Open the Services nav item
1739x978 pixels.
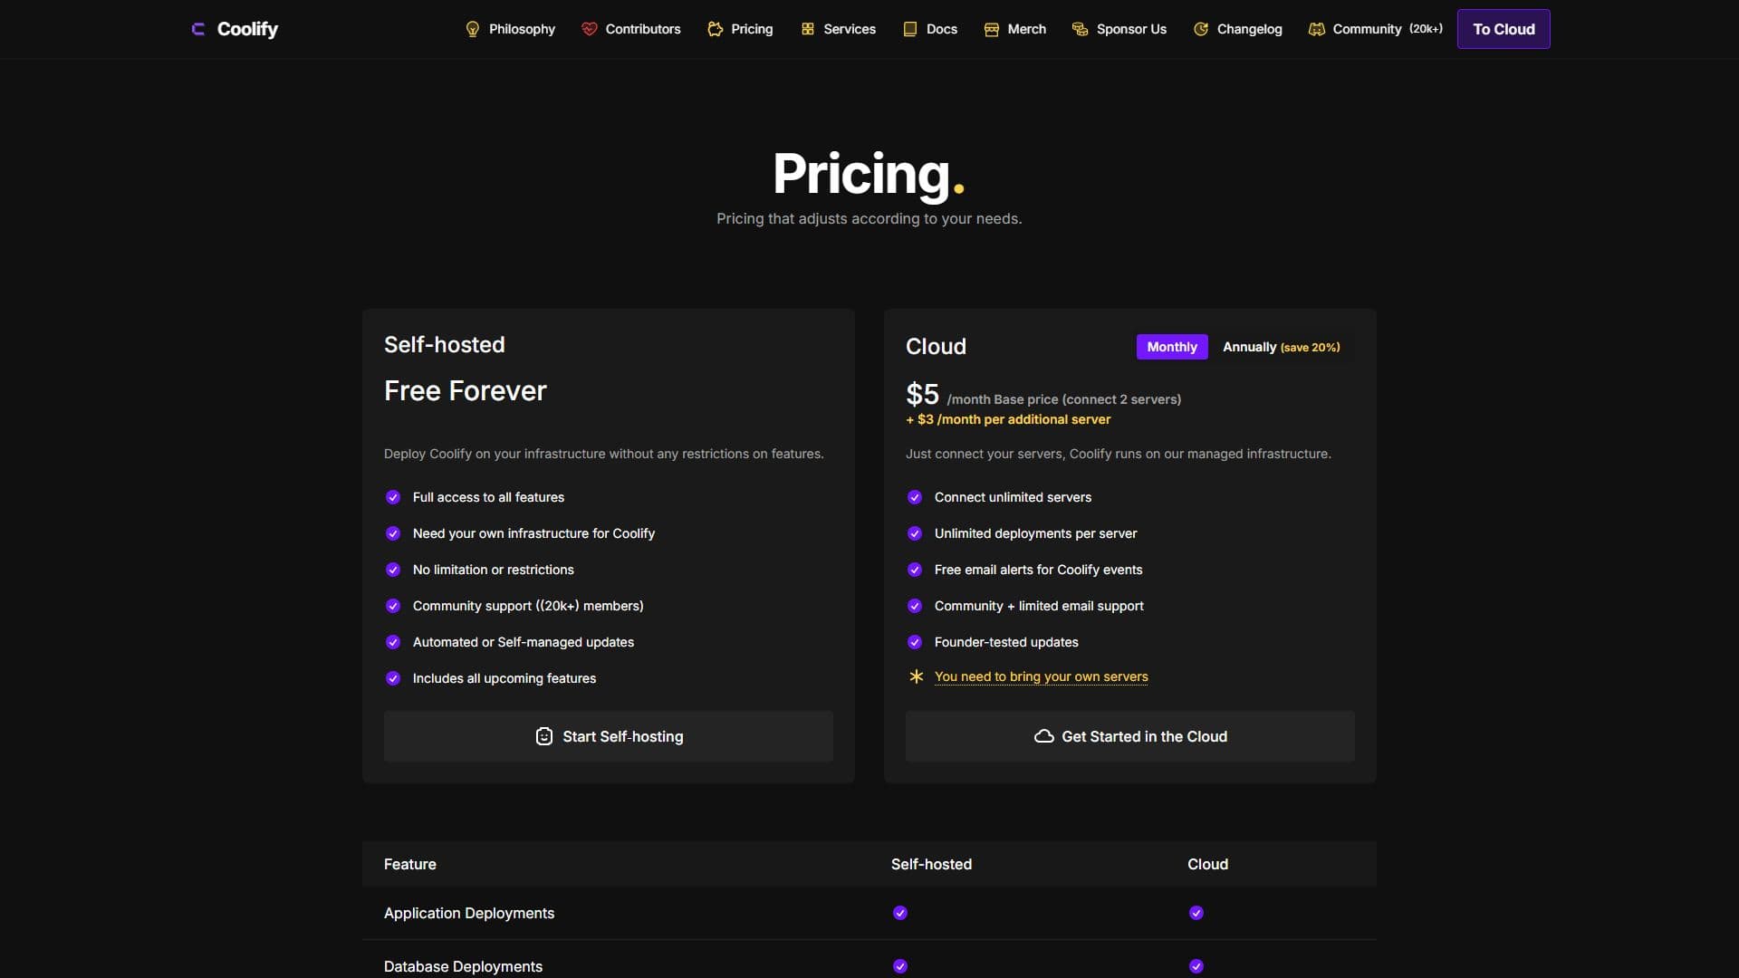(x=838, y=29)
